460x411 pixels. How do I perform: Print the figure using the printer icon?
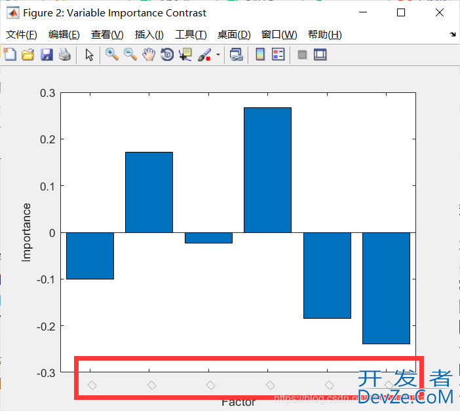point(65,55)
